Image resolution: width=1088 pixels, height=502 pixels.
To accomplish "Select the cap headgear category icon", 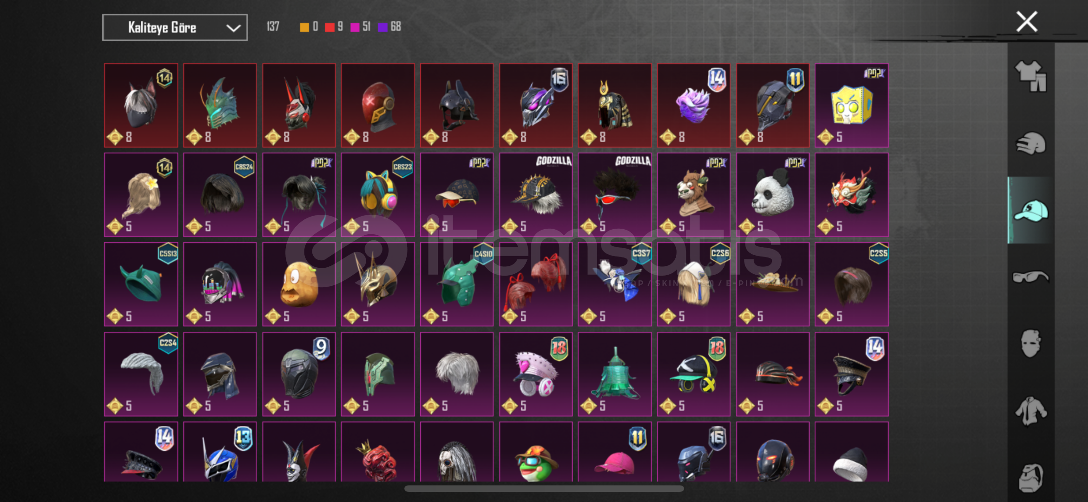I will point(1030,210).
